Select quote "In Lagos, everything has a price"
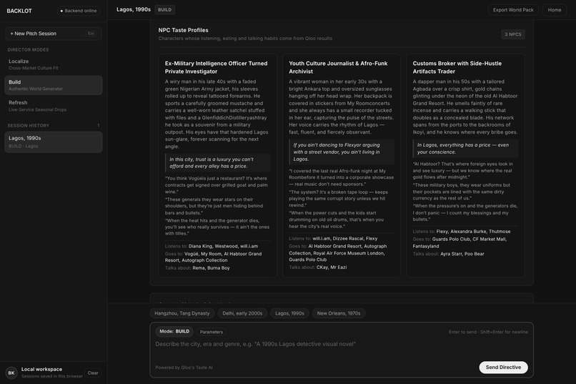 (x=465, y=149)
